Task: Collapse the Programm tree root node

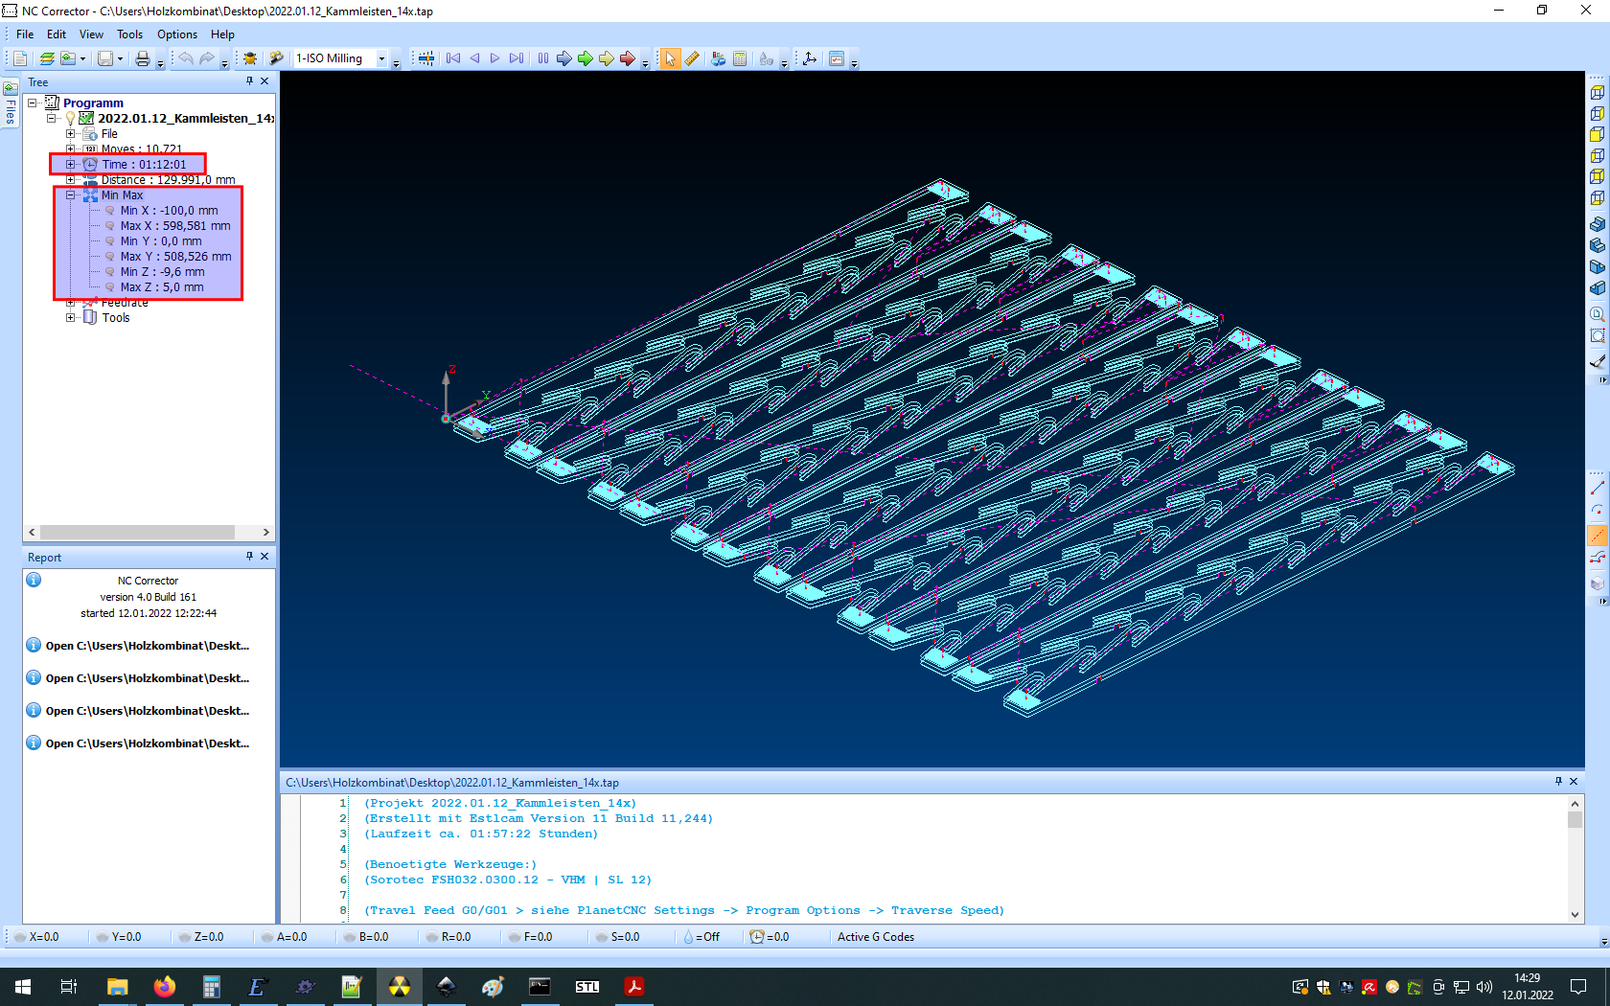Action: pos(33,103)
